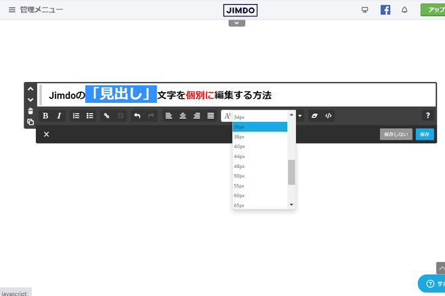Open the font size selector
Screen dimensions: 445x296
(227, 116)
